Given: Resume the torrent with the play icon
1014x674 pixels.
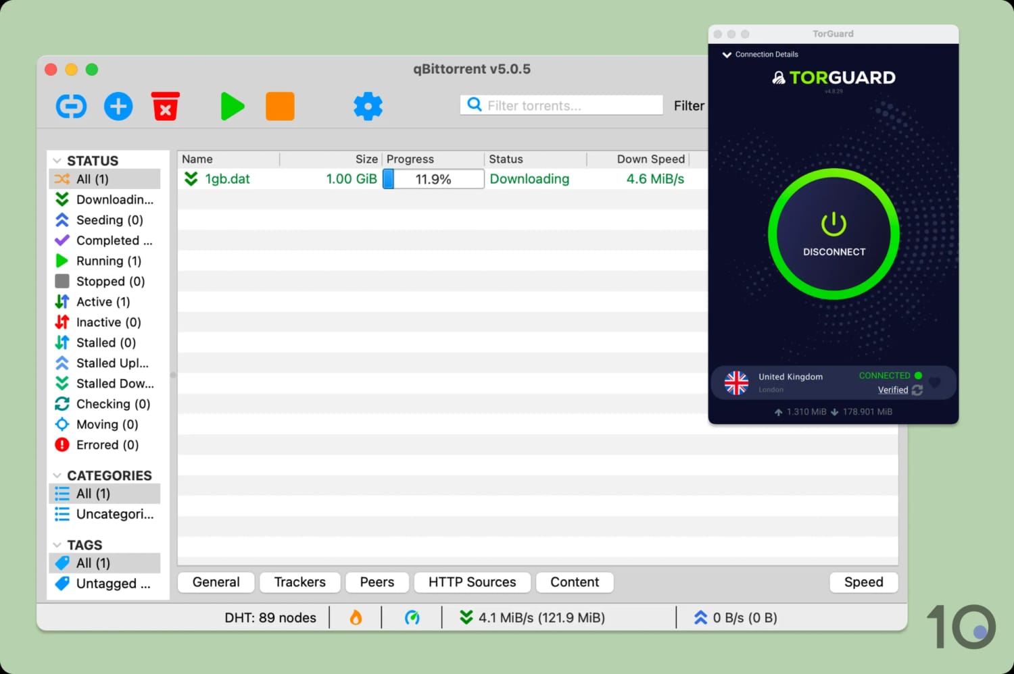Looking at the screenshot, I should click(233, 106).
